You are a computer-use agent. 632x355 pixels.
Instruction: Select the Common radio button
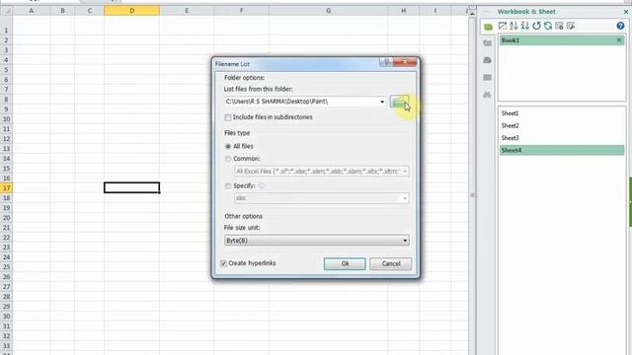(228, 159)
